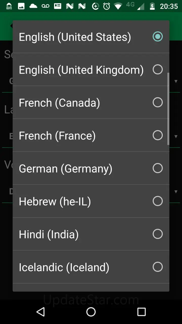
Task: Tap the English (United States) entry text
Action: pos(75,37)
